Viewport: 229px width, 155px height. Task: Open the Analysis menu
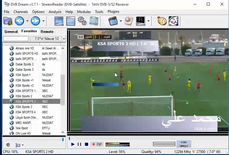[55, 12]
